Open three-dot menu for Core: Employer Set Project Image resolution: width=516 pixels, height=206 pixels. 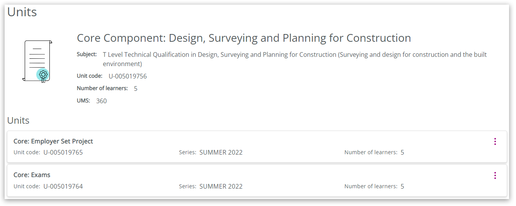tap(495, 141)
